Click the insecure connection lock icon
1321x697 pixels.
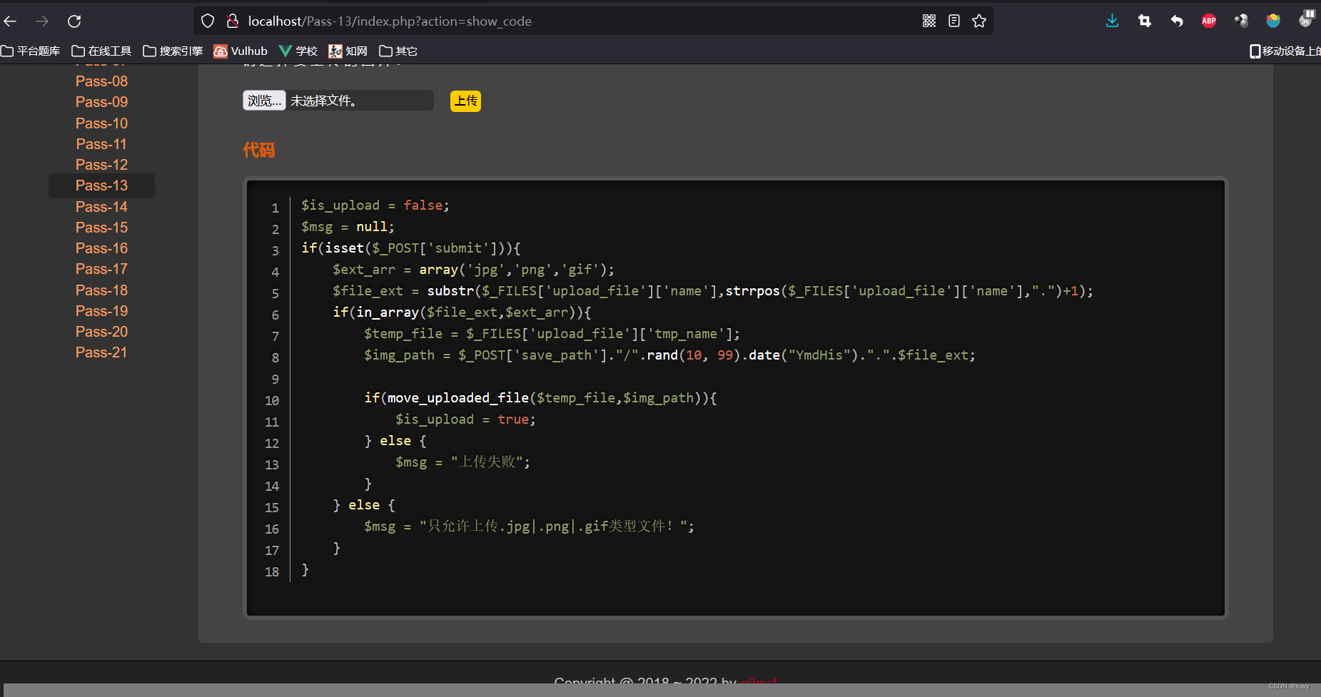(x=232, y=21)
